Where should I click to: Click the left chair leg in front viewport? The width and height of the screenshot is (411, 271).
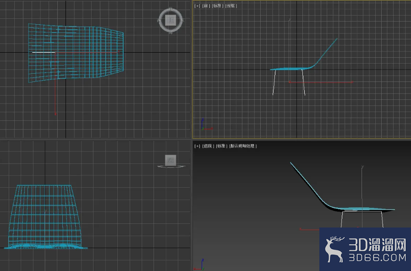274,82
